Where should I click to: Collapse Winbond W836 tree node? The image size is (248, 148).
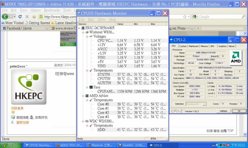tap(83, 32)
